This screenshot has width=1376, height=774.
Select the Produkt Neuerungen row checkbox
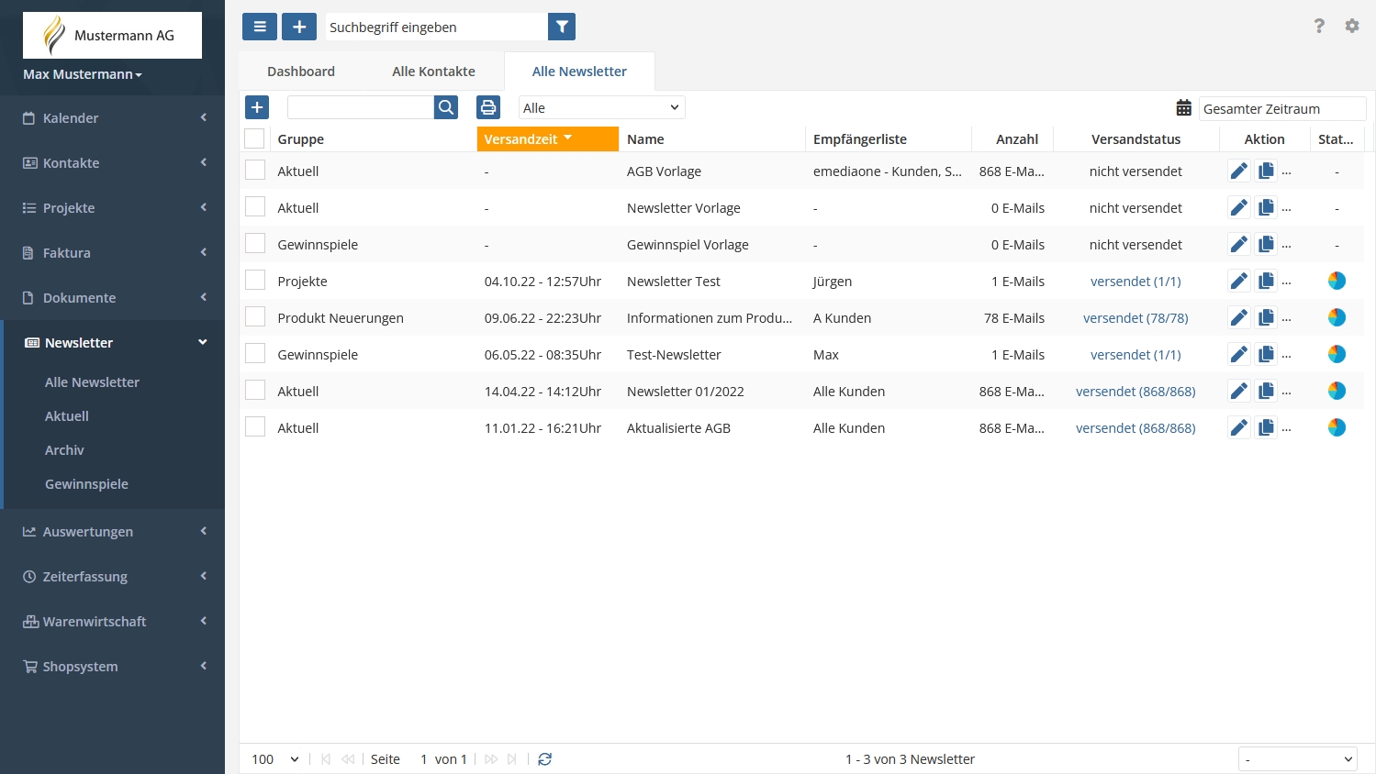pyautogui.click(x=255, y=317)
